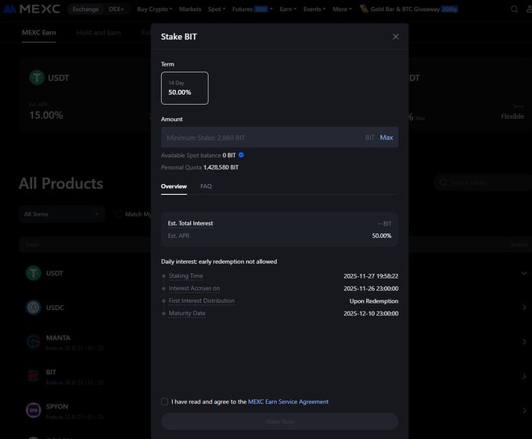Open Gold Bar & BTC Giveaway promotion
The width and height of the screenshot is (532, 439).
pos(409,9)
